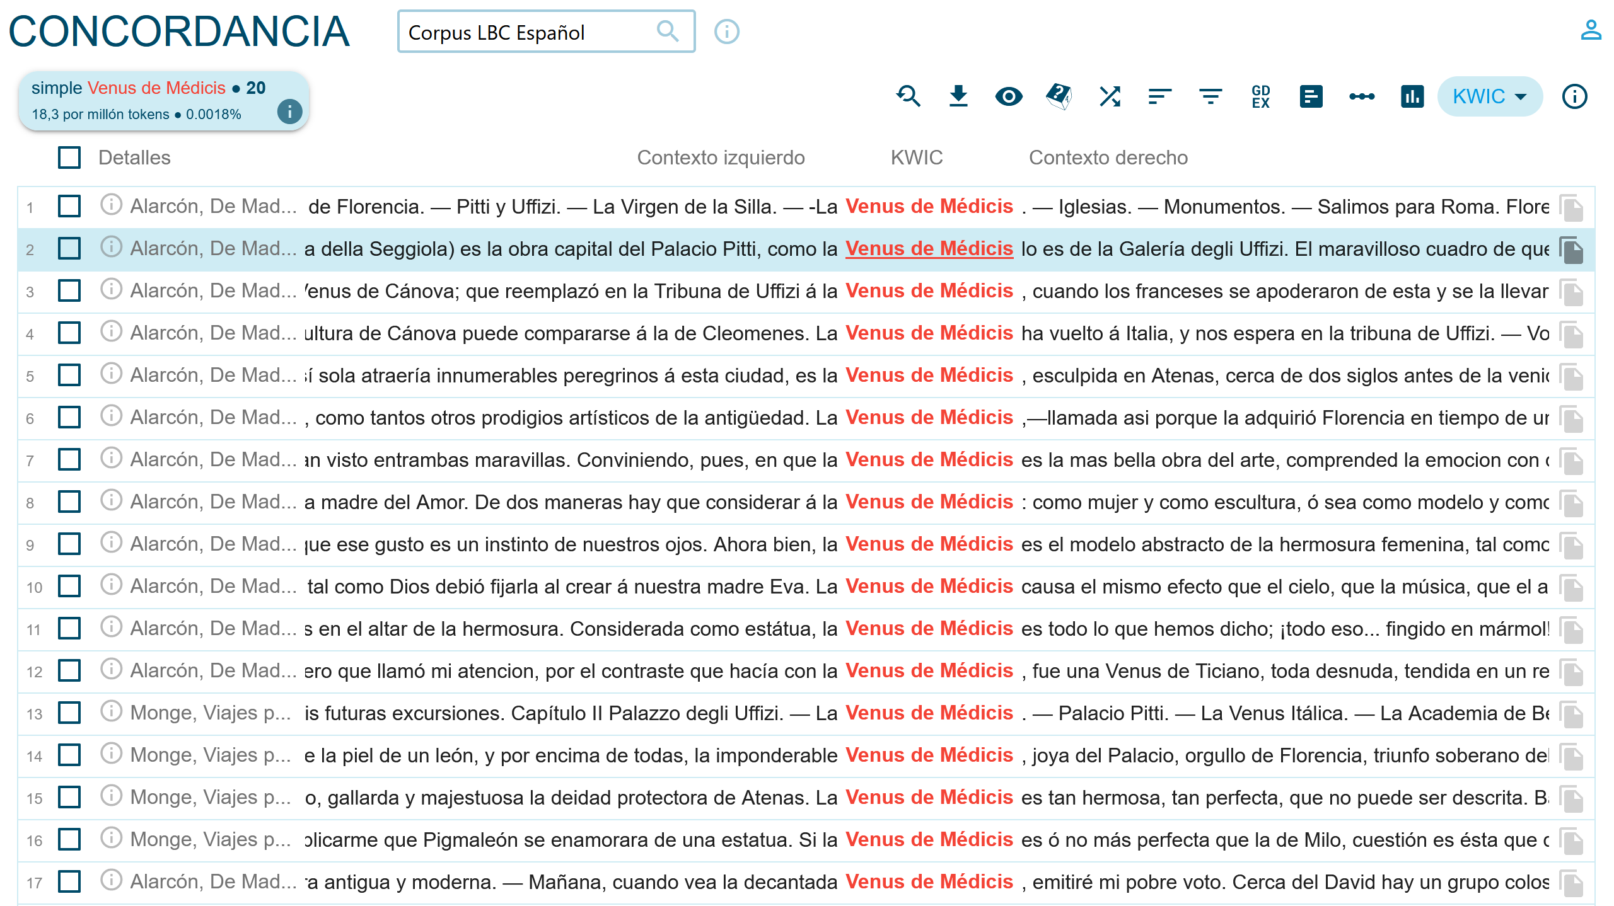Click right context of line 12 about Ticiano
The width and height of the screenshot is (1614, 906).
point(1285,671)
